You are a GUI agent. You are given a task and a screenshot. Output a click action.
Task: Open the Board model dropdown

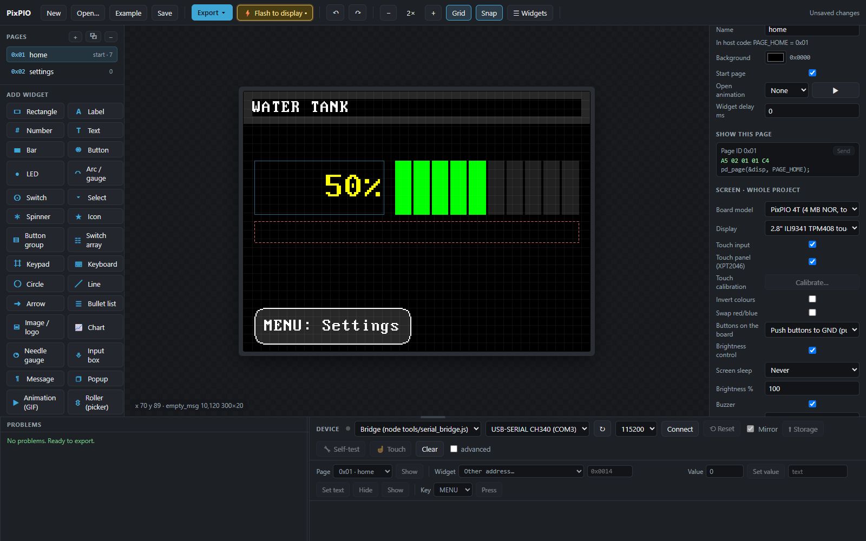pos(812,209)
